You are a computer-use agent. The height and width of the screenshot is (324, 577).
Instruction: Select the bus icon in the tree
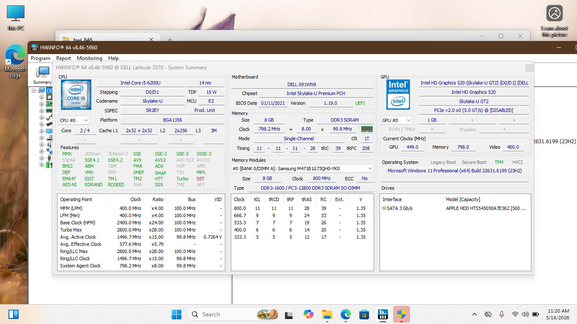[x=49, y=117]
